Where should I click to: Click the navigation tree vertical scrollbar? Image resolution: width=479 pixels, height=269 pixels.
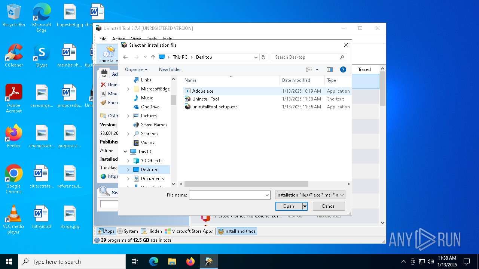tap(173, 100)
